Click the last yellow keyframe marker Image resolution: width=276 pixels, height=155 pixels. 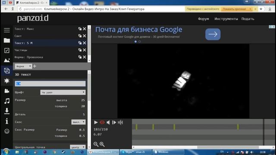(238, 127)
